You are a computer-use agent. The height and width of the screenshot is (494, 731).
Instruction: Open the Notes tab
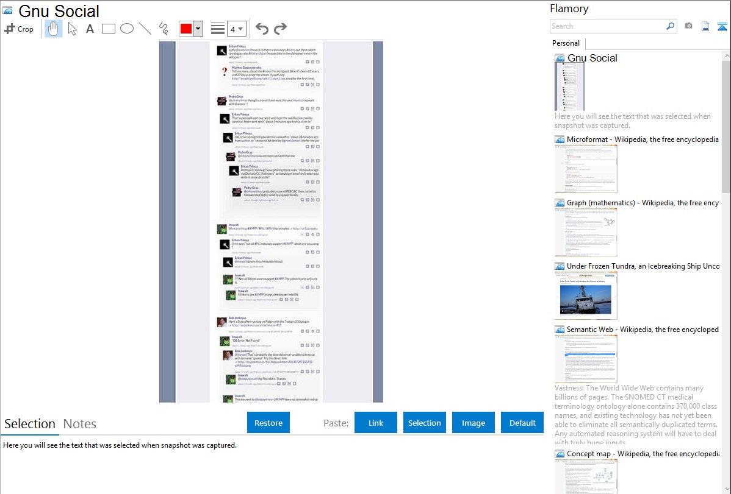point(80,424)
